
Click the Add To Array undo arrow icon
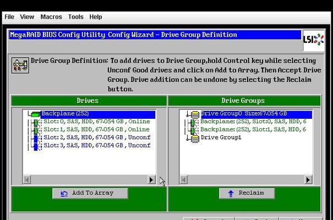pyautogui.click(x=64, y=194)
